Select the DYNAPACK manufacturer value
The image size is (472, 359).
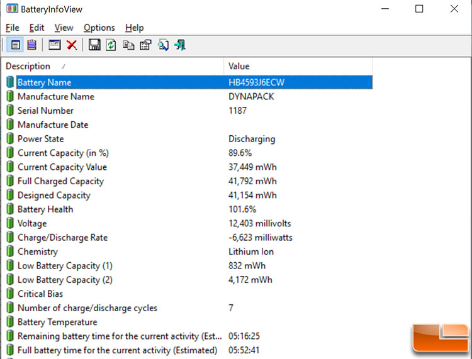[x=251, y=97]
